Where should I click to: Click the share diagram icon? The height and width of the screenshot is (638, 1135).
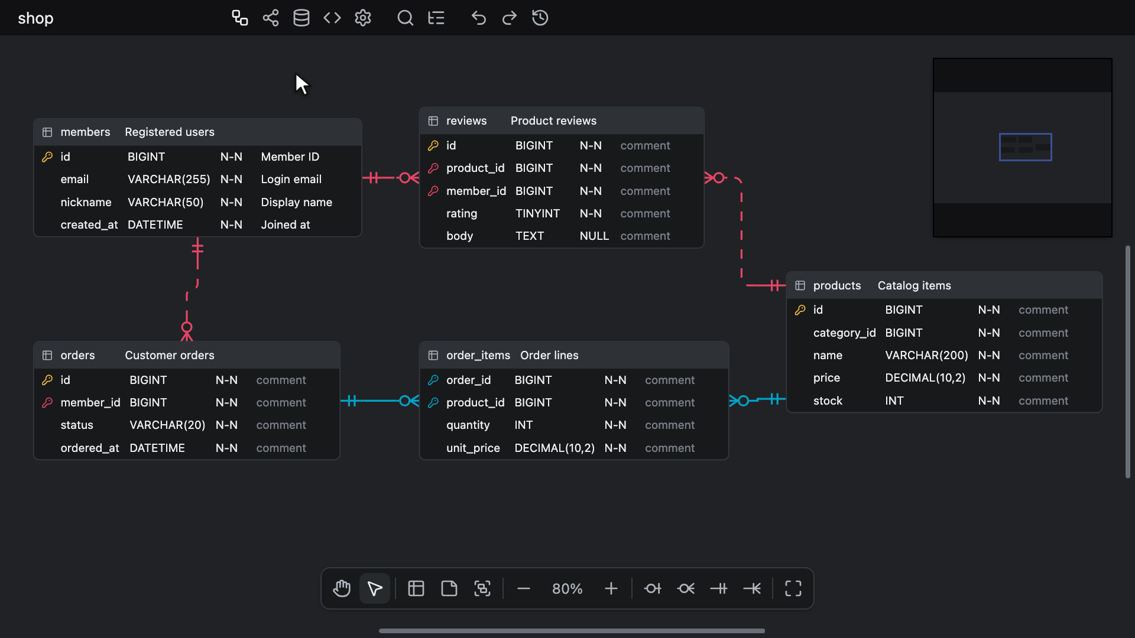click(271, 18)
